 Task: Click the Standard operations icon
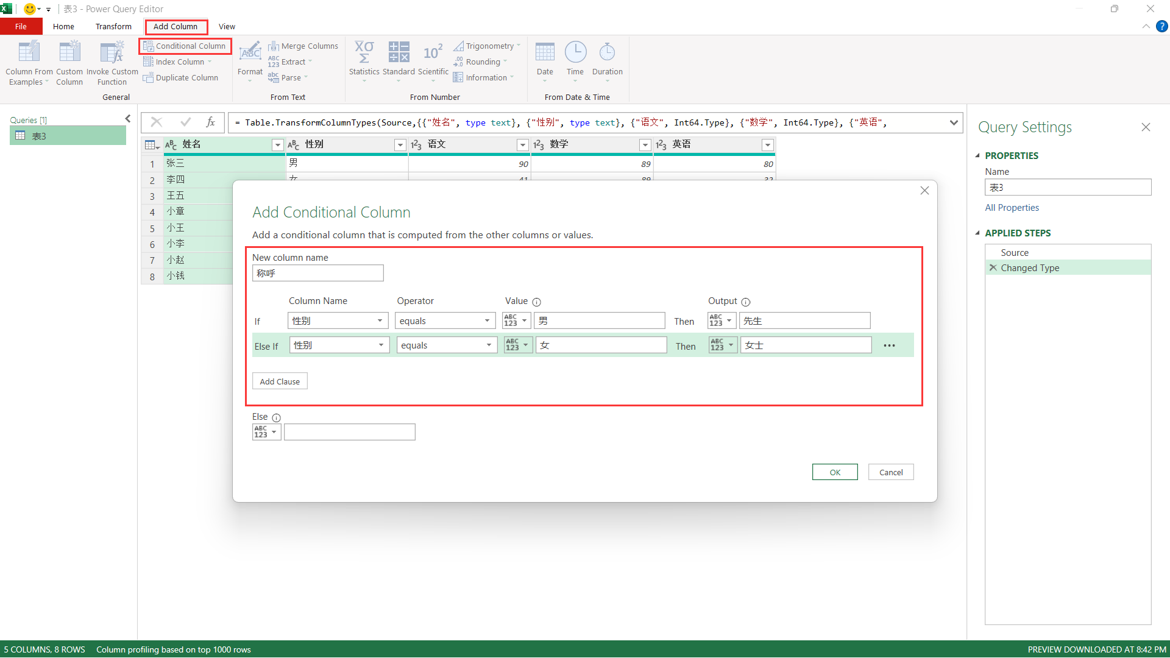(399, 53)
